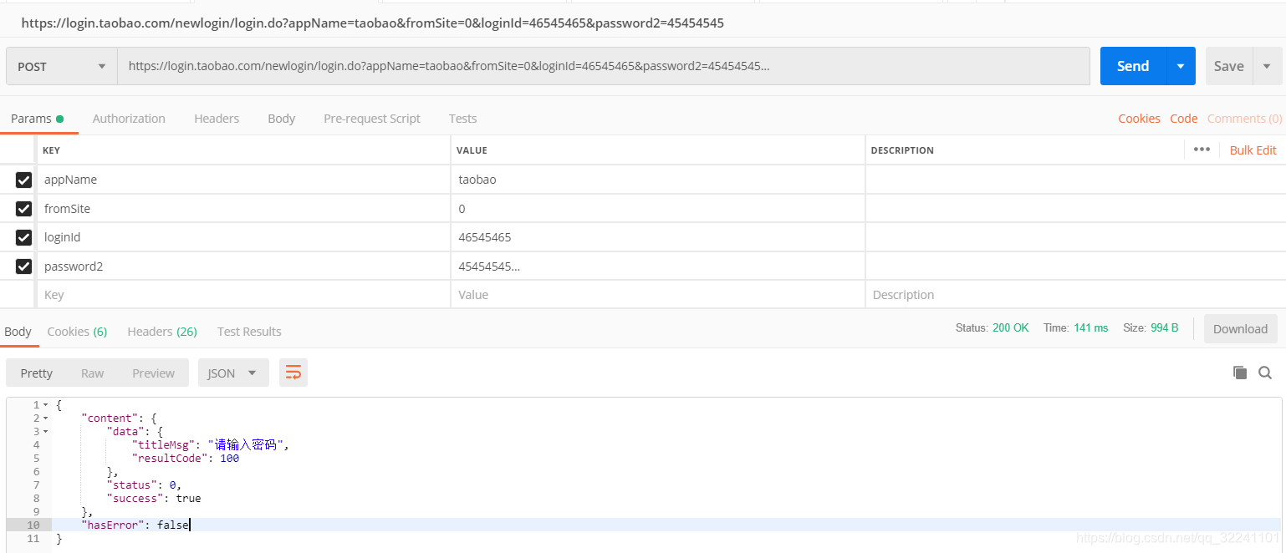The width and height of the screenshot is (1286, 553).
Task: Switch to Pretty response view
Action: pos(37,373)
